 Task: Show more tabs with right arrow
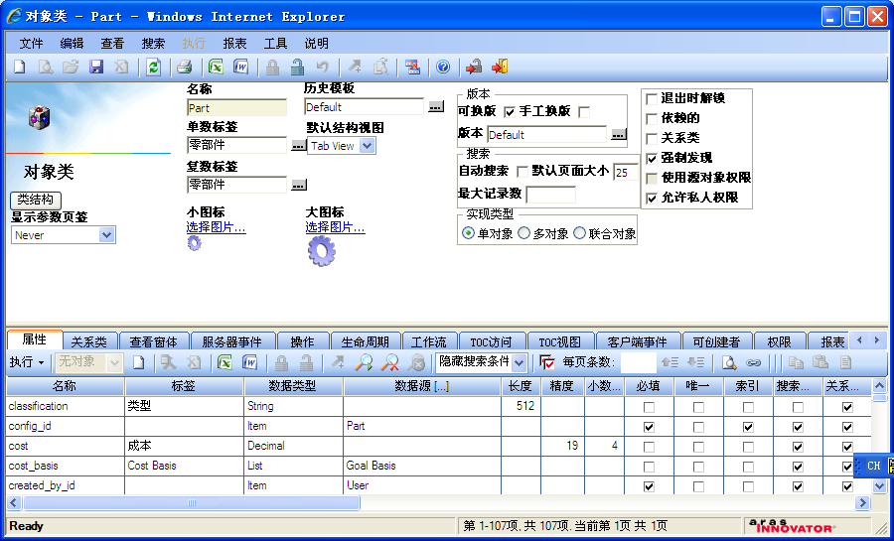coord(876,339)
